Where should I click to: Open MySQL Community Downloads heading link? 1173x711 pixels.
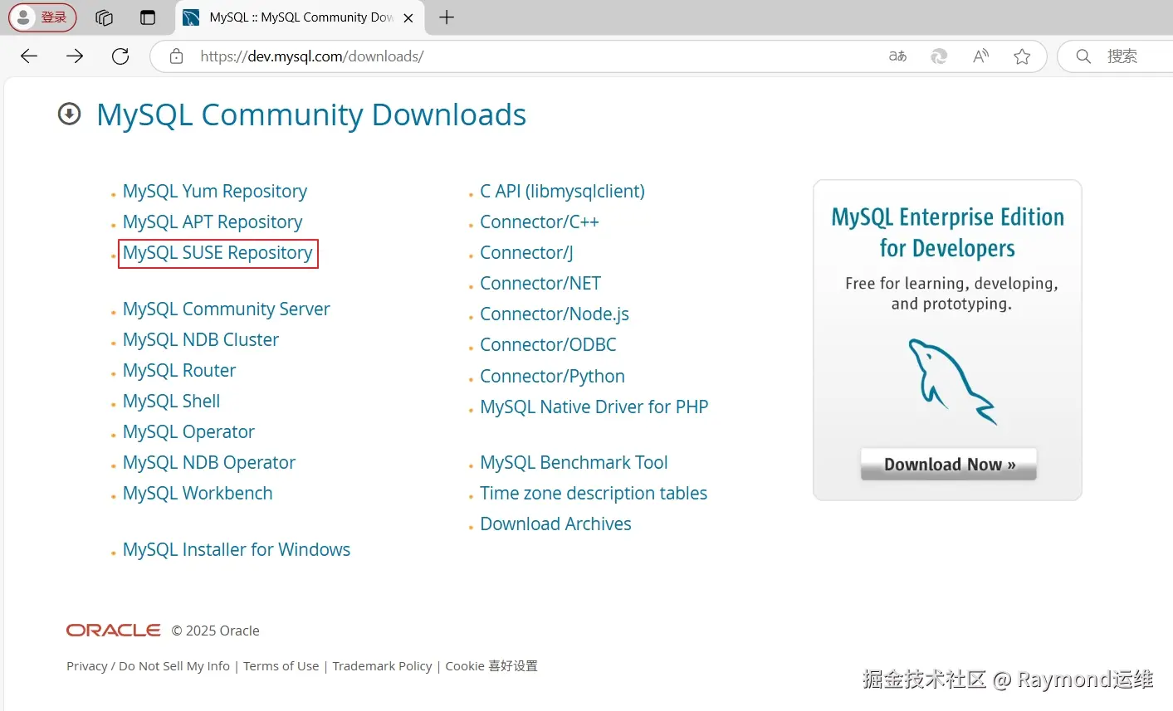(x=311, y=114)
